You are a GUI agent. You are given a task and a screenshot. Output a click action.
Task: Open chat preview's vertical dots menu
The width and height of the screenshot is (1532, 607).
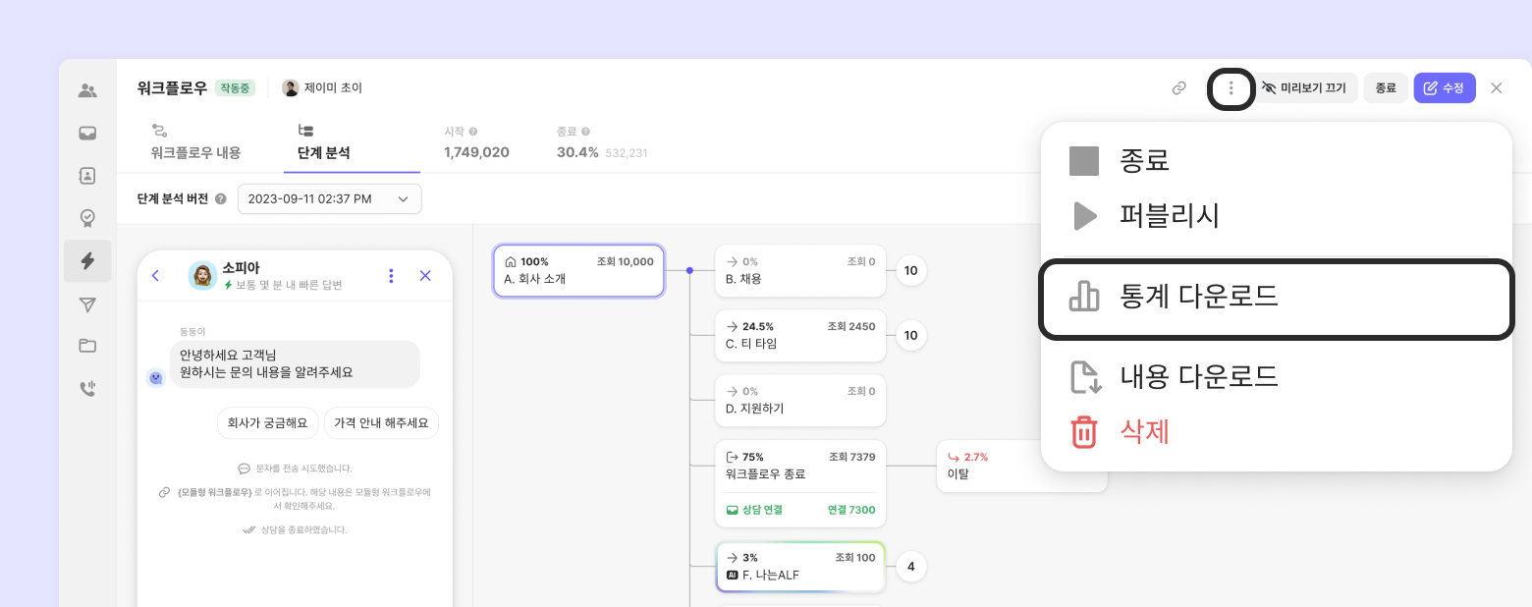391,276
